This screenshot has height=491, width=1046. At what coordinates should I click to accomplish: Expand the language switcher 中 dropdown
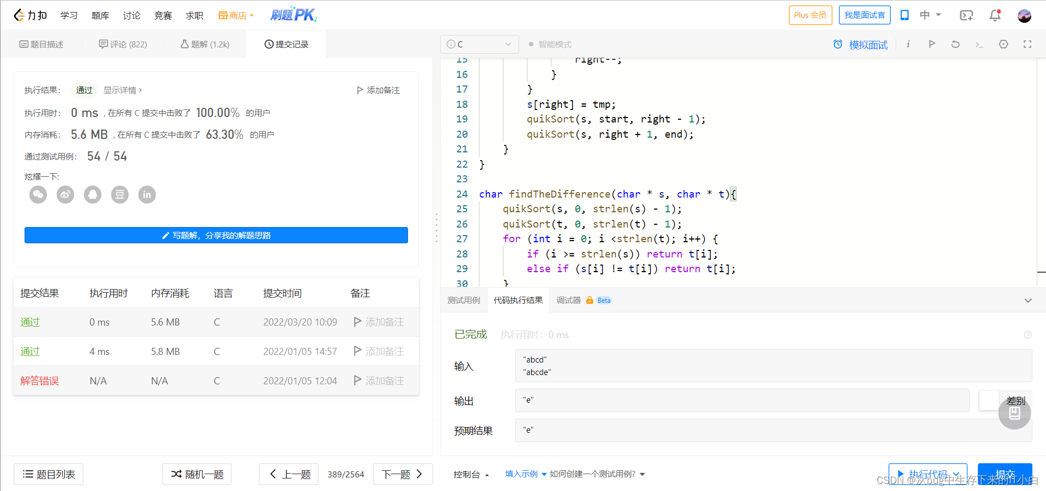click(930, 15)
